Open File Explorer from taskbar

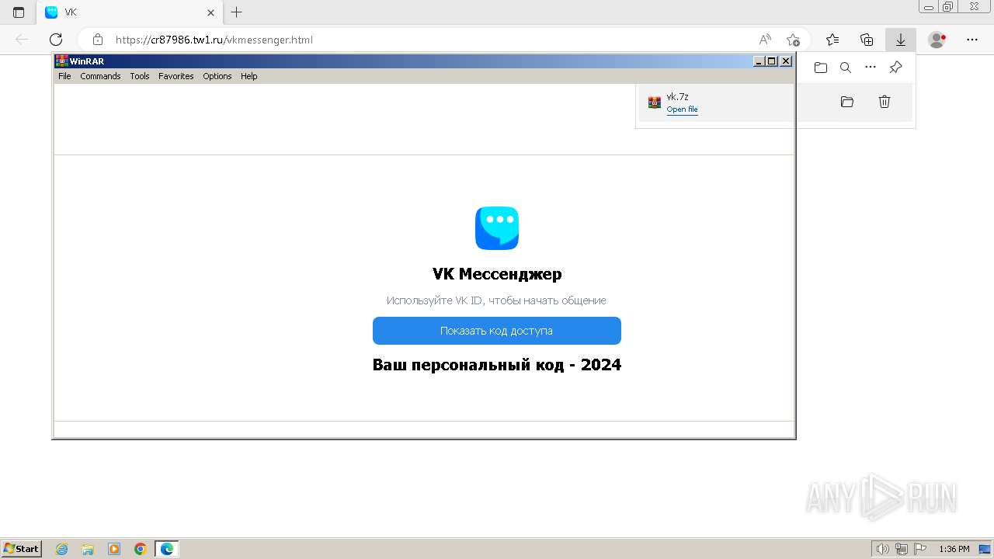[88, 549]
